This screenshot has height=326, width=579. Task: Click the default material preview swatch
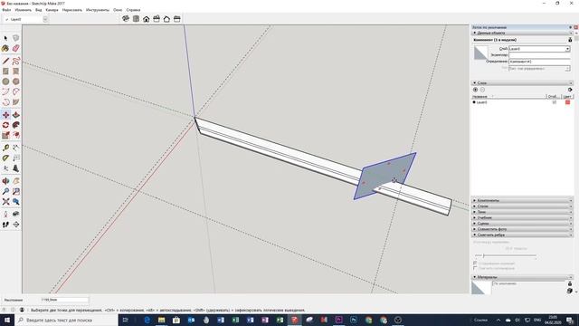(x=480, y=288)
